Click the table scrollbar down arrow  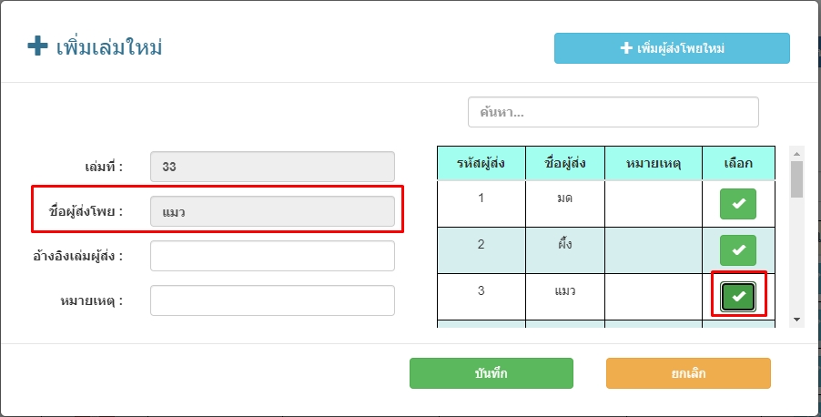pos(796,320)
